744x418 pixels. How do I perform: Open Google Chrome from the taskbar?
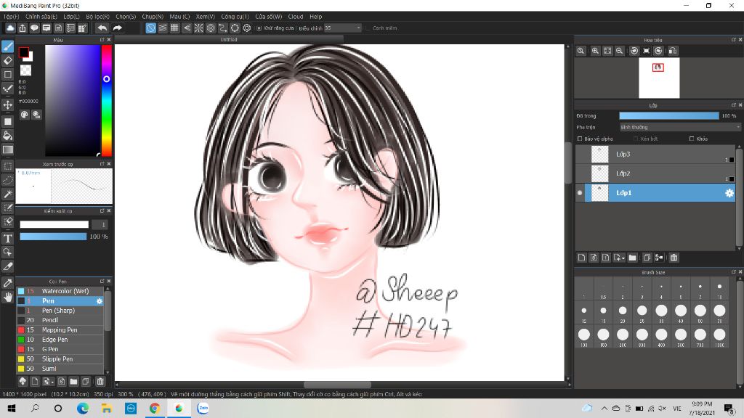(x=155, y=408)
